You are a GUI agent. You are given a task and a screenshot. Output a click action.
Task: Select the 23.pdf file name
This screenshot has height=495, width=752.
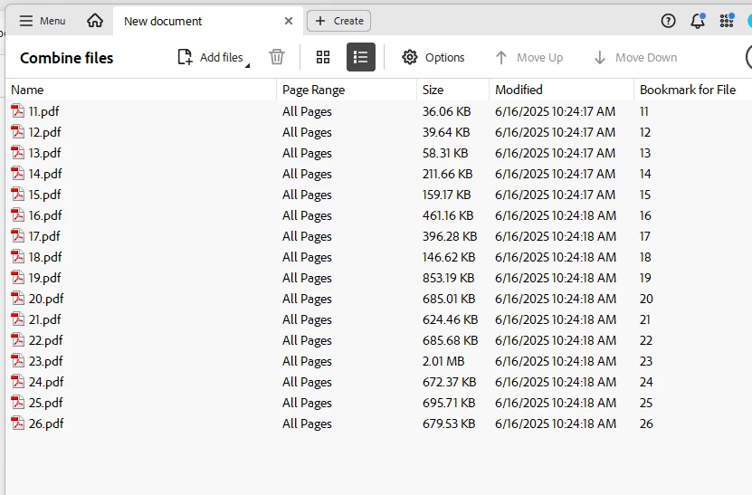click(x=45, y=361)
